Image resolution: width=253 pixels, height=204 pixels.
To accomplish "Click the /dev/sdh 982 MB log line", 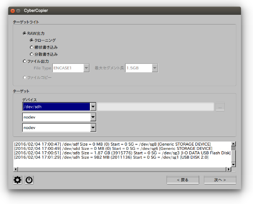I will [111, 157].
